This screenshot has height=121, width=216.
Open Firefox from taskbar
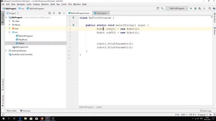(42, 119)
